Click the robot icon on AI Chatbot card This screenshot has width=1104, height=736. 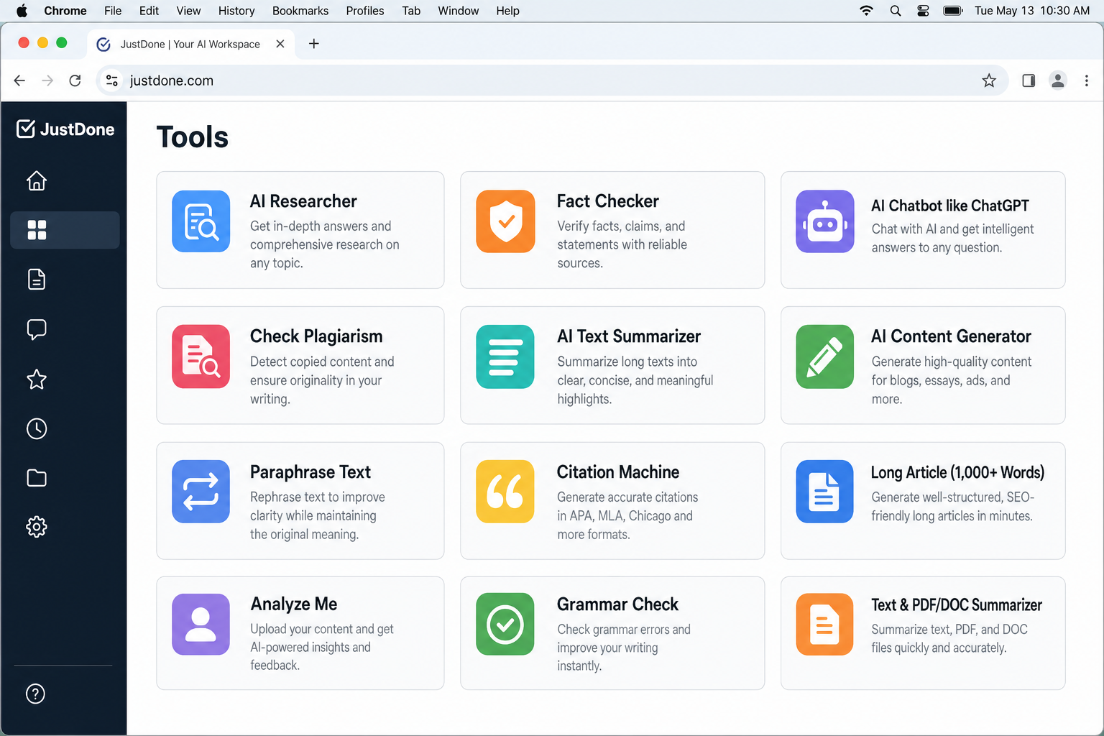[824, 221]
